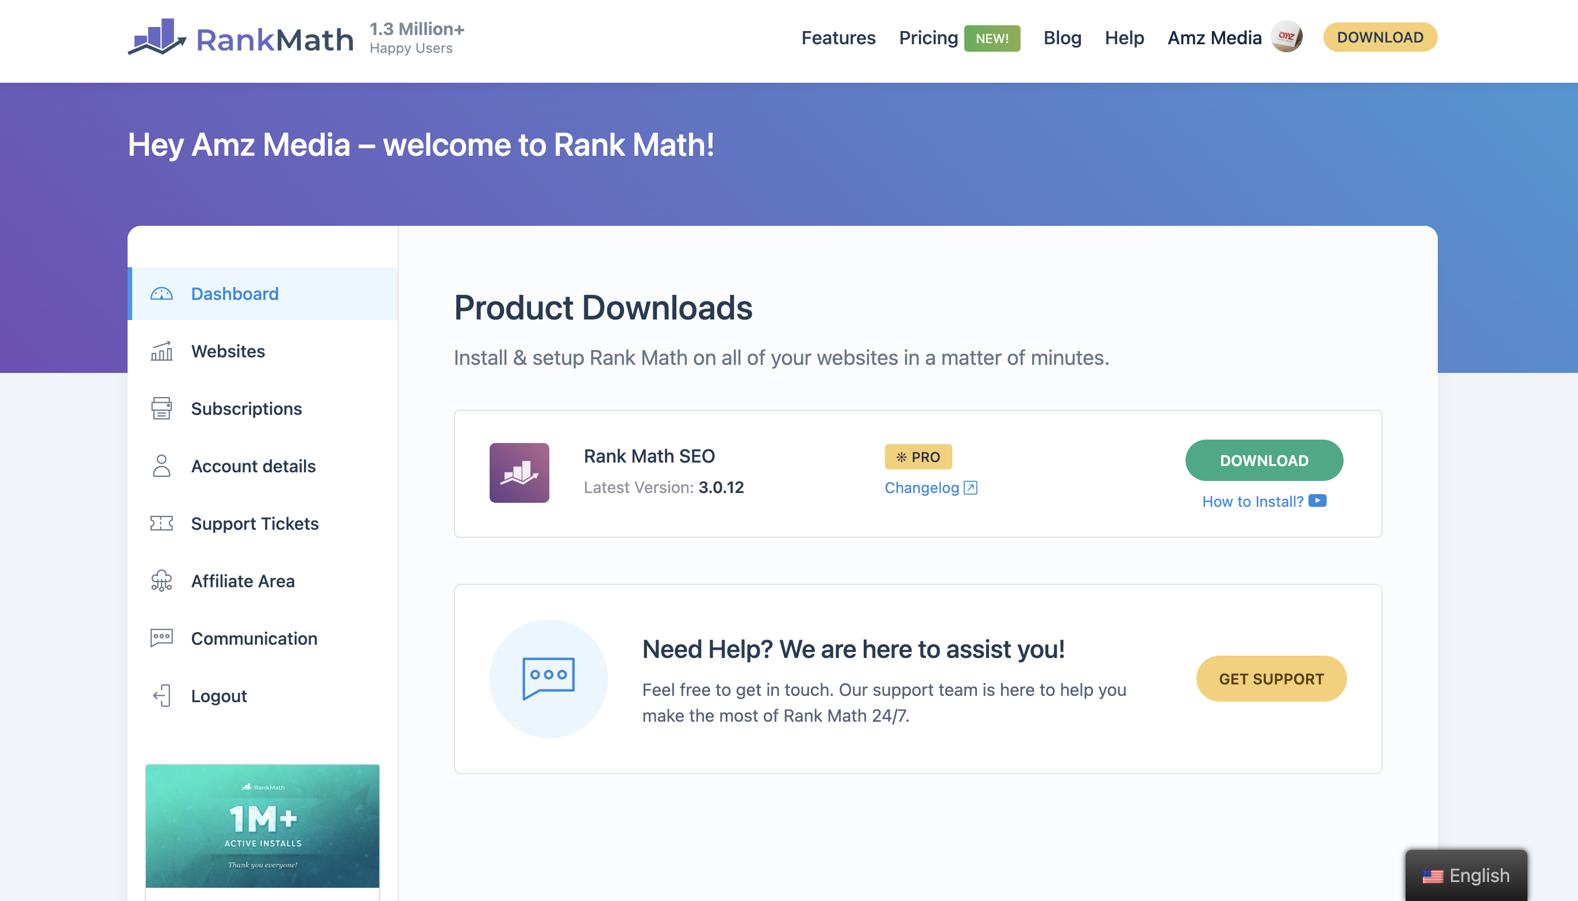The height and width of the screenshot is (901, 1578).
Task: Click the Logout exit icon
Action: click(x=161, y=695)
